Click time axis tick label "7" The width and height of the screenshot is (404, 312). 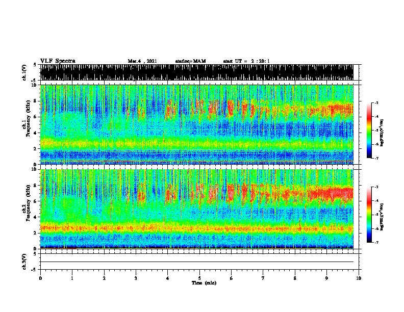263,278
